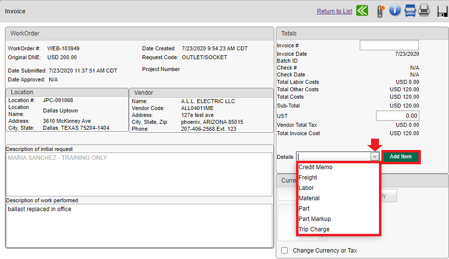Screen dimensions: 449x259
Task: Choose Material in the Details list
Action: [309, 198]
